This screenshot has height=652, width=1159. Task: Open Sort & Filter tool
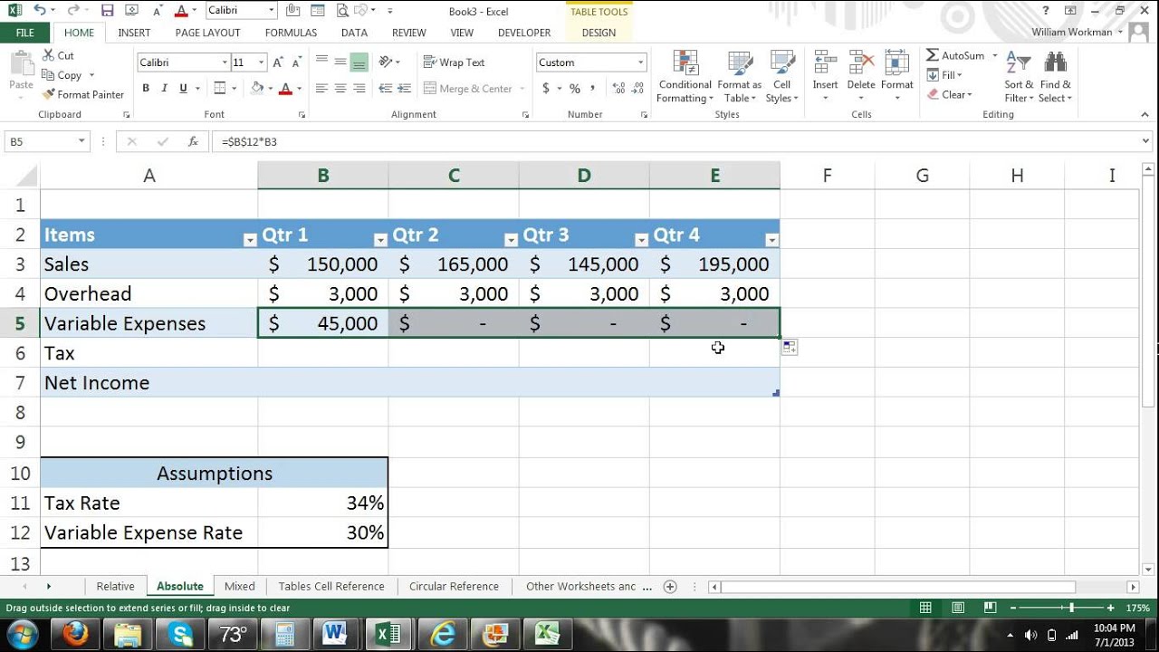(x=1019, y=77)
